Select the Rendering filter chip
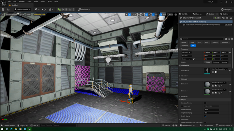The image size is (234, 131). (x=225, y=43)
